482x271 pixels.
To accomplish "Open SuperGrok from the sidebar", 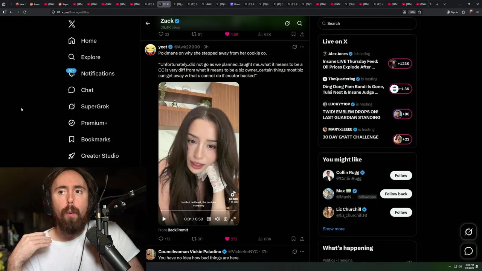I will pyautogui.click(x=88, y=107).
